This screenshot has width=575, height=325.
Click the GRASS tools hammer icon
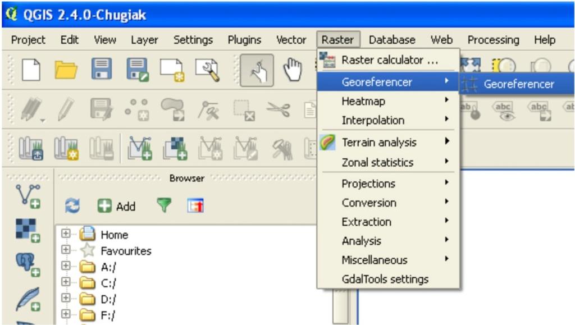click(282, 149)
